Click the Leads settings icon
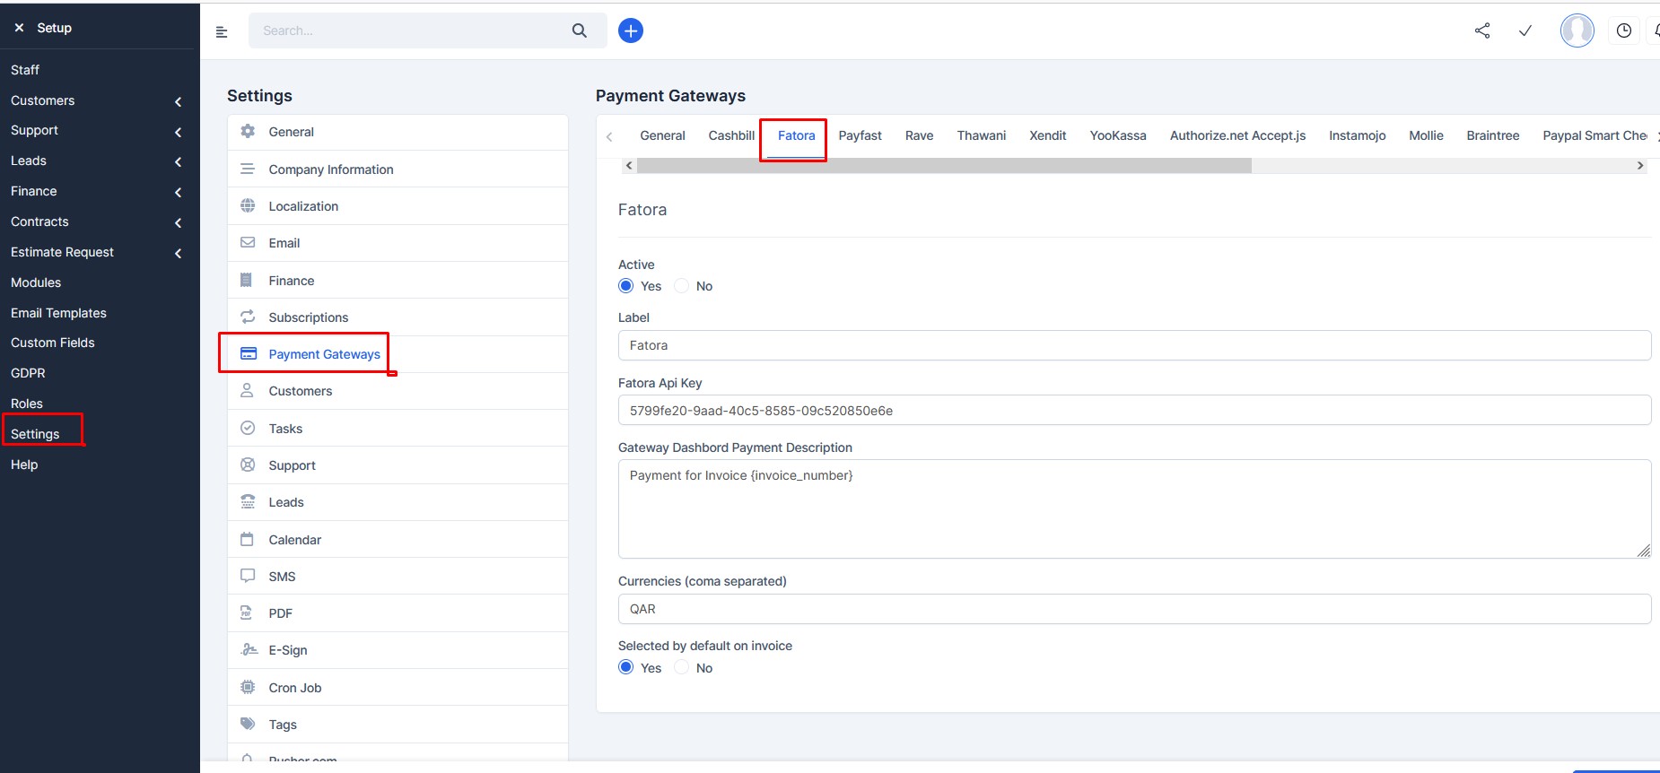This screenshot has height=773, width=1660. pos(248,501)
